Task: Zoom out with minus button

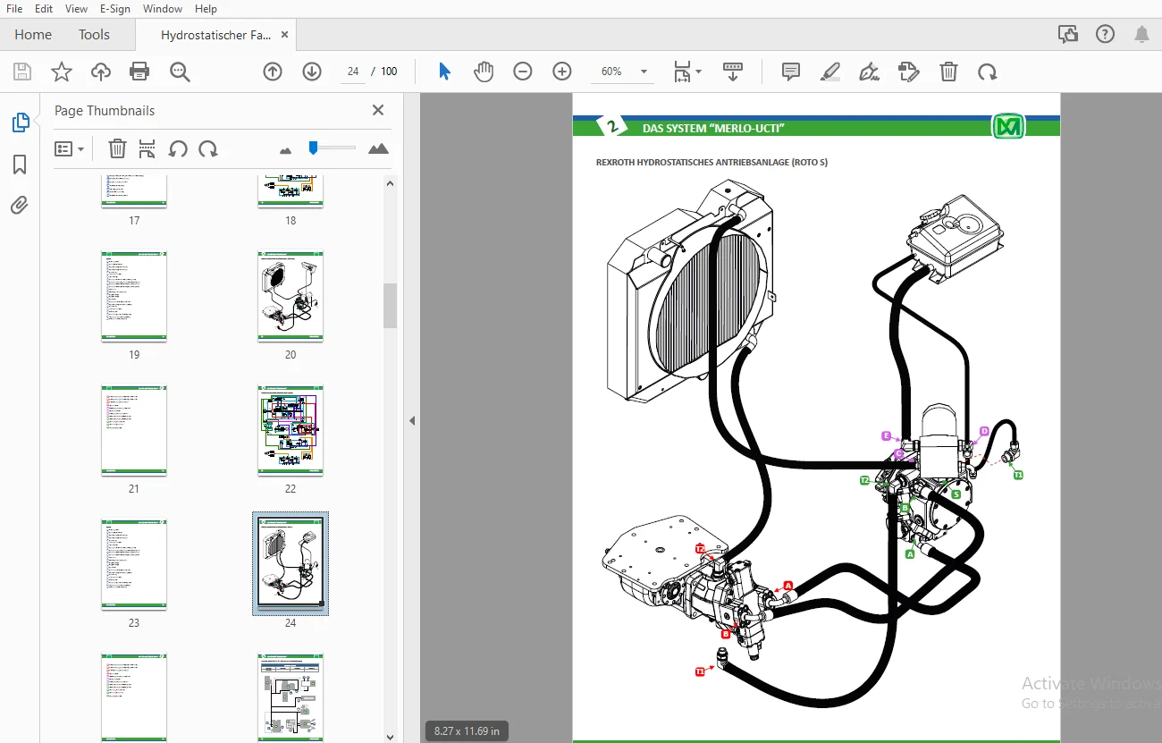Action: tap(523, 72)
